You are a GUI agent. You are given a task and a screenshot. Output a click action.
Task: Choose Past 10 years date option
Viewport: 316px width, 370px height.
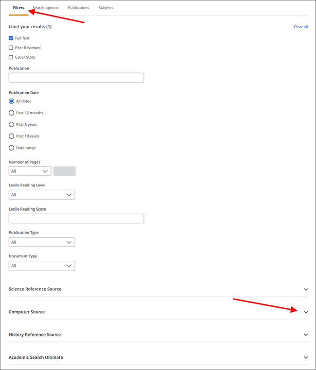tap(11, 136)
